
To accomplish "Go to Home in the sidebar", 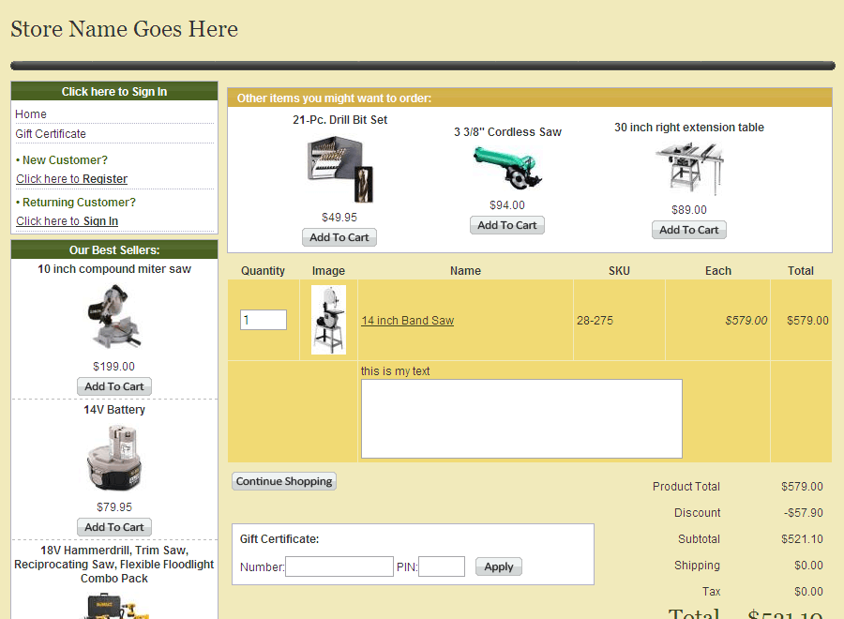I will click(x=31, y=113).
